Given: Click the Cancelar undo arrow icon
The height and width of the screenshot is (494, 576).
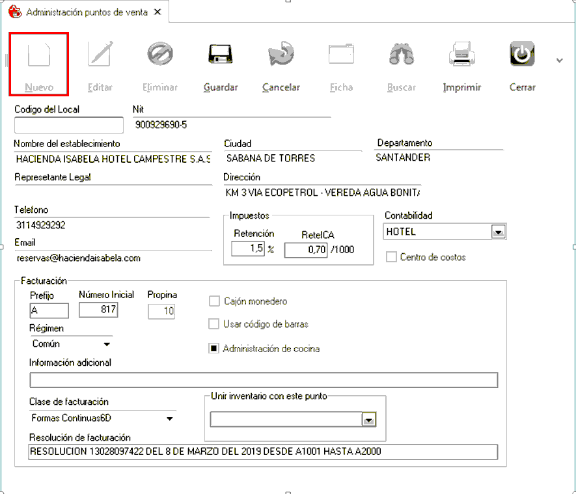Looking at the screenshot, I should point(281,55).
